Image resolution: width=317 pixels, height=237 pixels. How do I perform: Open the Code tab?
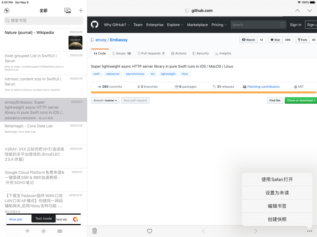click(x=100, y=53)
